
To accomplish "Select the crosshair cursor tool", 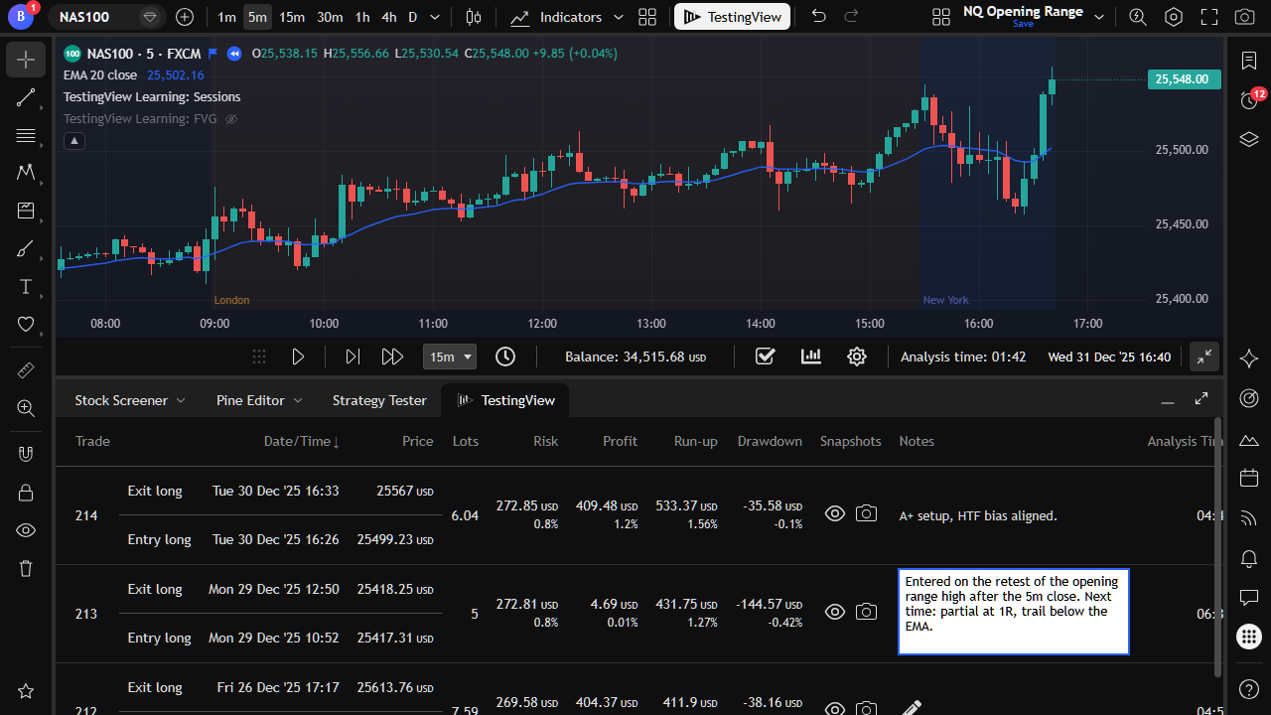I will [x=26, y=60].
